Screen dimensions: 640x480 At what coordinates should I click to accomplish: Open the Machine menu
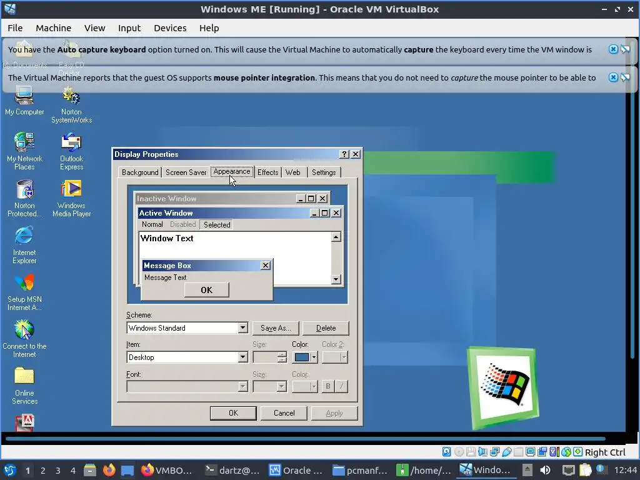click(x=54, y=27)
